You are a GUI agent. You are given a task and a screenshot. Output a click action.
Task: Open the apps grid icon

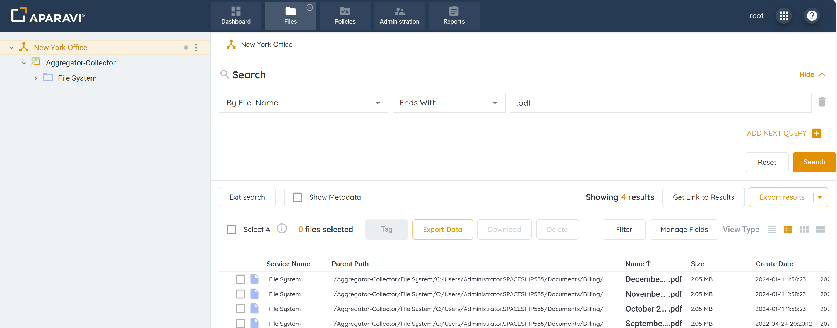783,16
